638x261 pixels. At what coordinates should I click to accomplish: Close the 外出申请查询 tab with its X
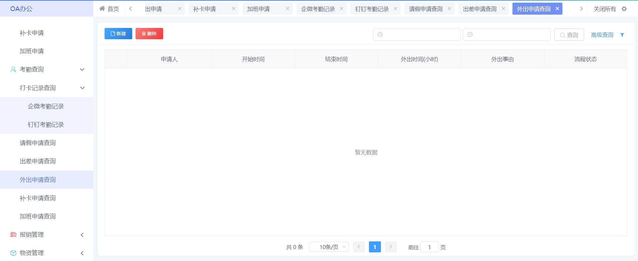click(557, 9)
